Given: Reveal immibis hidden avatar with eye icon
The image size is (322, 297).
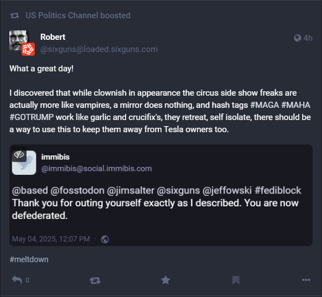Looking at the screenshot, I should click(x=19, y=154).
